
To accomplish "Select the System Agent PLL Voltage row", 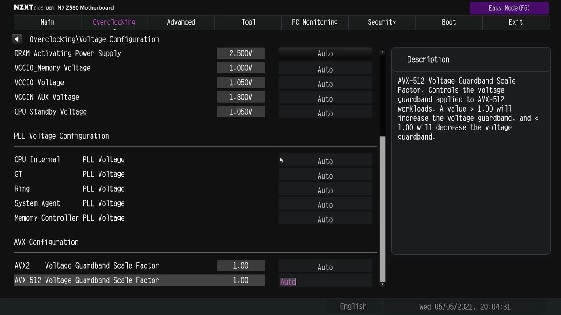I will coord(70,203).
